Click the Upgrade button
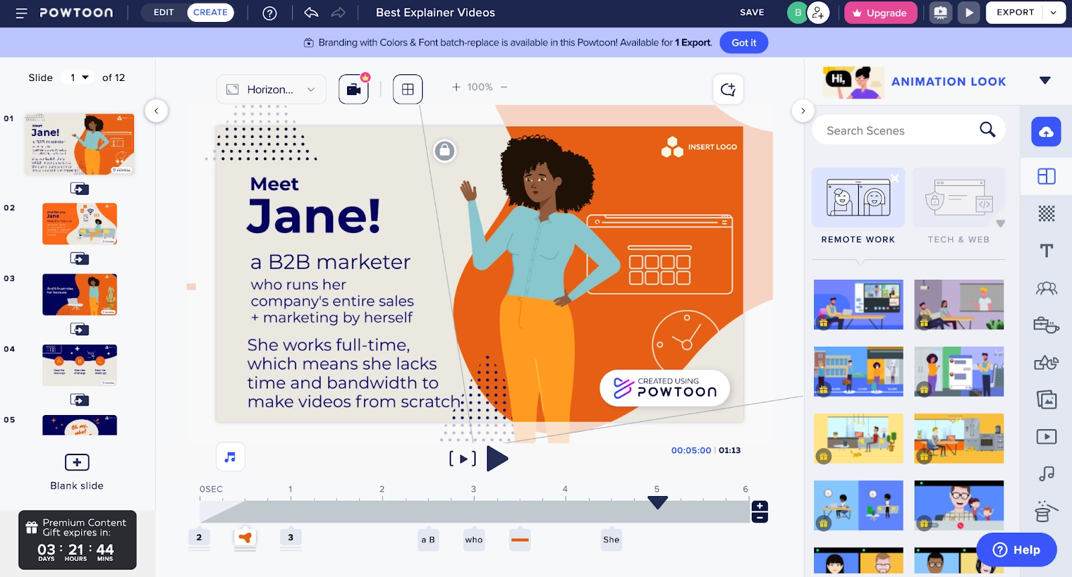Viewport: 1072px width, 577px height. [880, 13]
